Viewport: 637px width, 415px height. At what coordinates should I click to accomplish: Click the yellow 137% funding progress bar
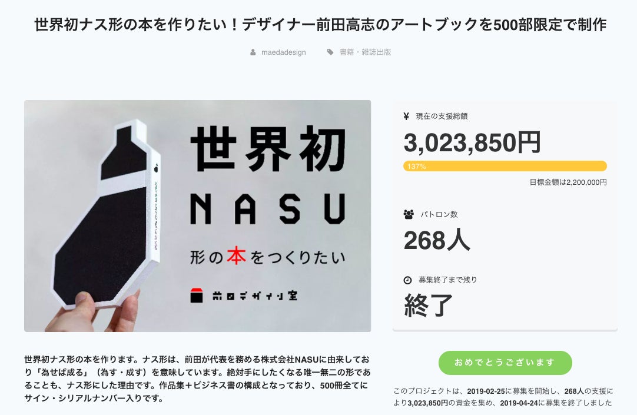click(x=505, y=167)
